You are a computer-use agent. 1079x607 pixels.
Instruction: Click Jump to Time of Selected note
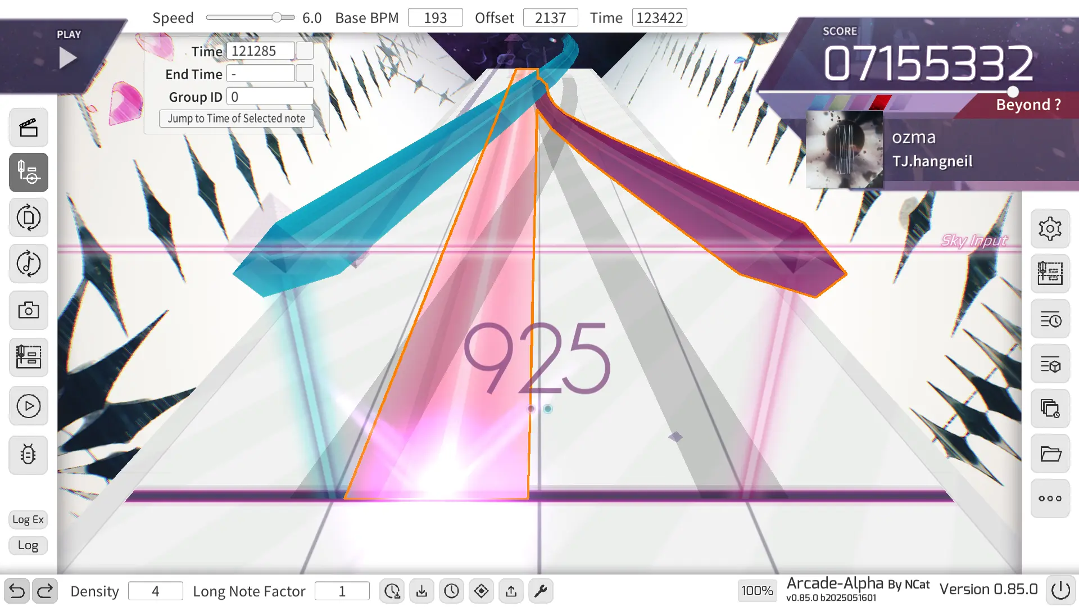point(236,119)
